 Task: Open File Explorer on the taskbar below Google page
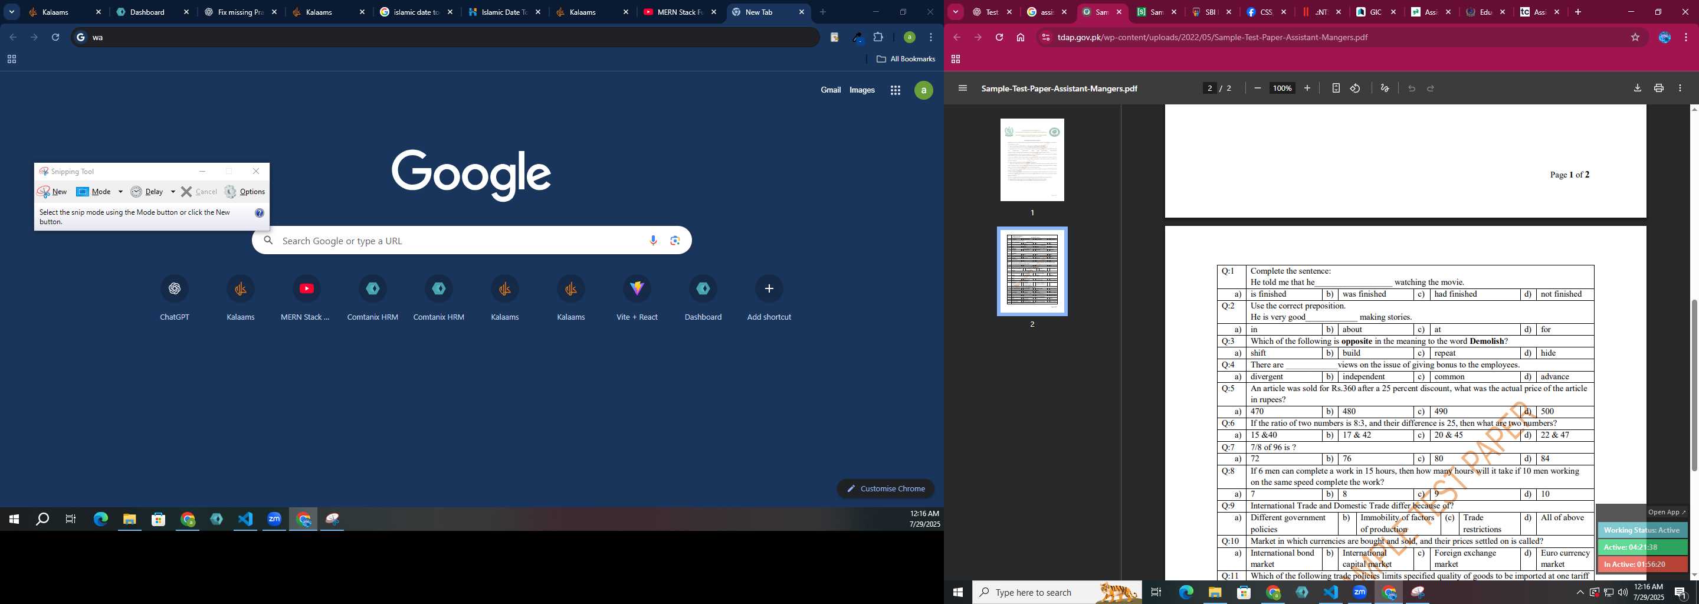pyautogui.click(x=129, y=520)
